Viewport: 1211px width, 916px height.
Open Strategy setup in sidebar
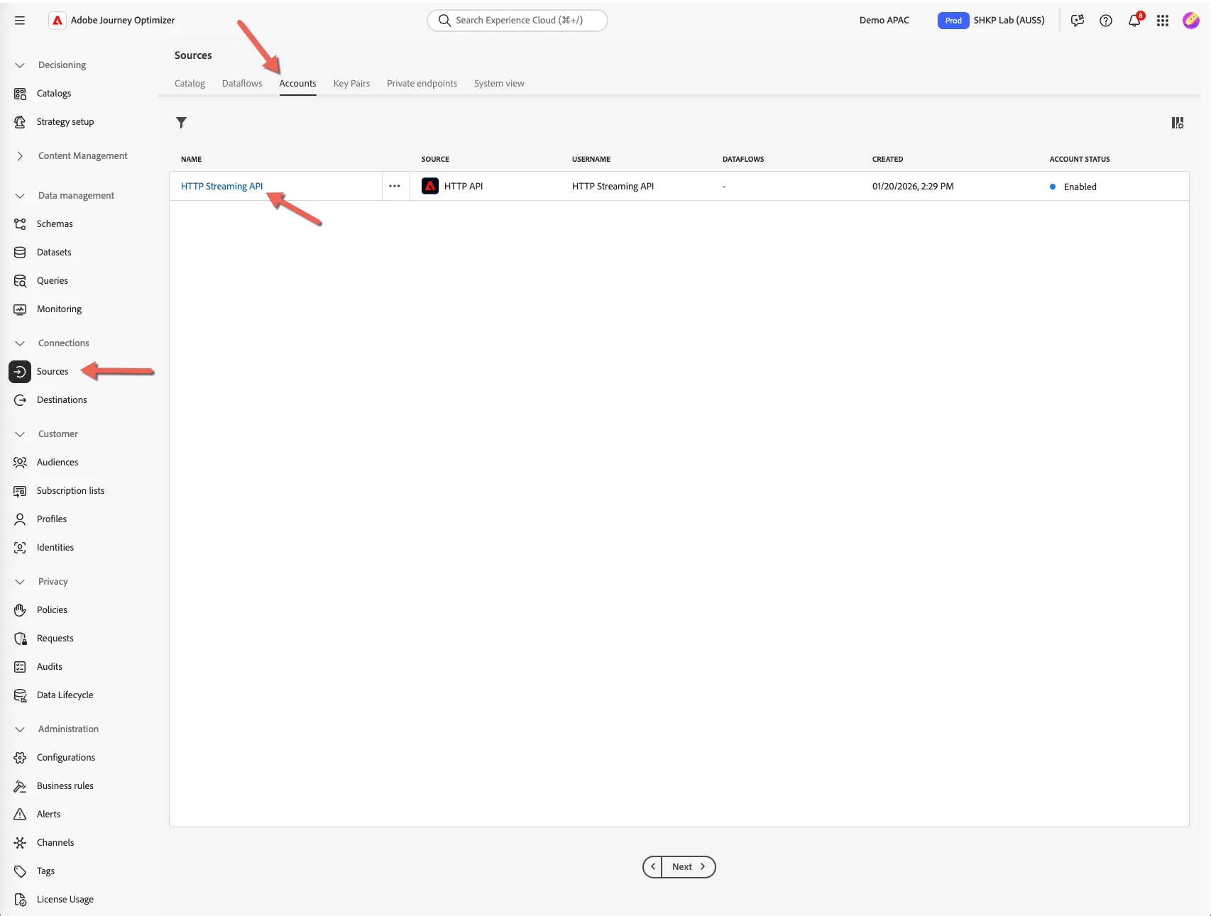click(65, 121)
